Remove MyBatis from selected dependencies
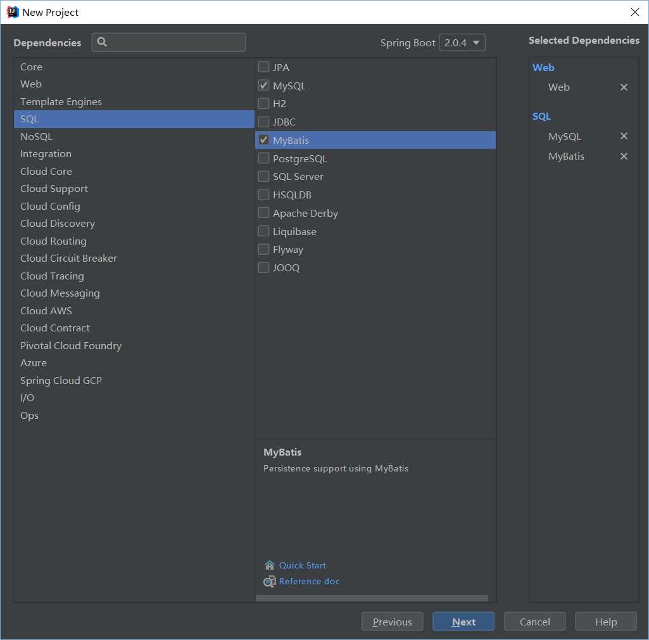 click(x=624, y=157)
